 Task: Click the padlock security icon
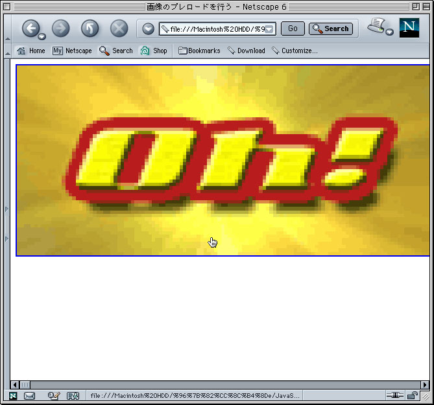[413, 395]
